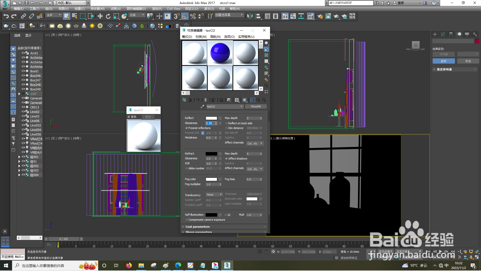Click the Reflect white color swatch
This screenshot has height=271, width=481.
pyautogui.click(x=211, y=118)
